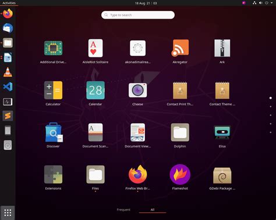
Task: Launch Flameshot screenshot tool
Action: click(x=180, y=174)
